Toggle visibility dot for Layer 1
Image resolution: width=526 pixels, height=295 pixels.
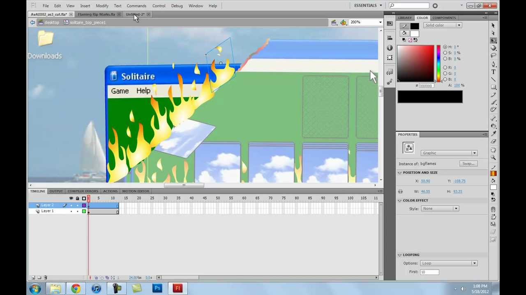click(71, 211)
